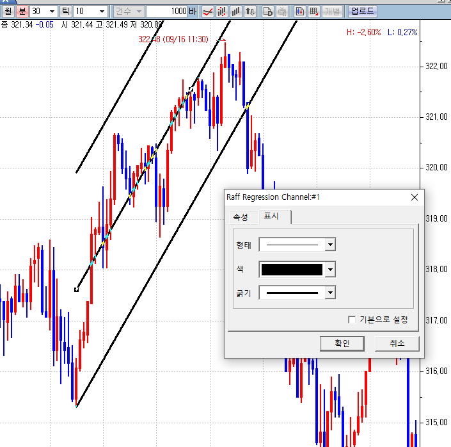Toggle the '기본으로 설정' checkbox
The height and width of the screenshot is (447, 451).
pos(351,320)
